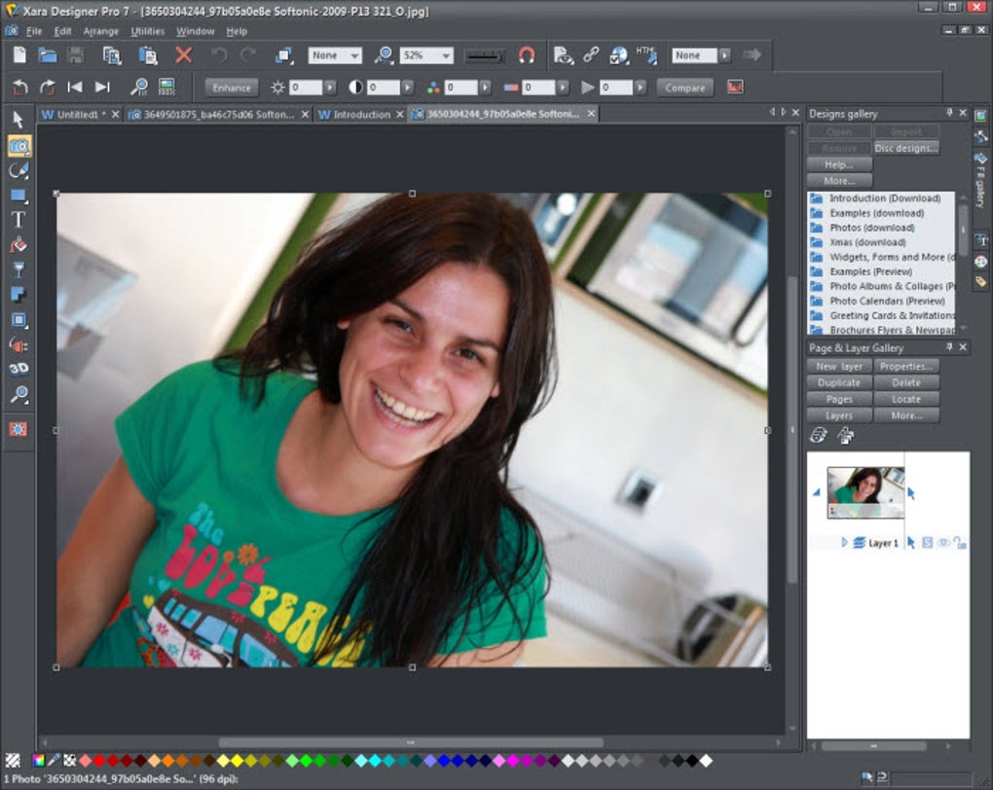
Task: Open the 3D extrude tool
Action: (18, 370)
